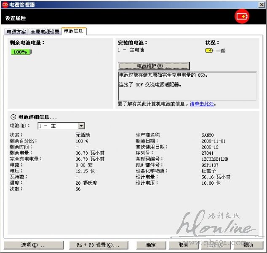Collapse the 电池详细信息 section arrow

click(x=13, y=117)
